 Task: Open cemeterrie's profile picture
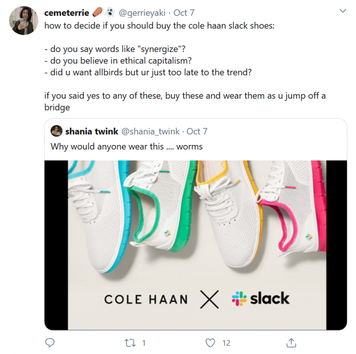point(22,21)
